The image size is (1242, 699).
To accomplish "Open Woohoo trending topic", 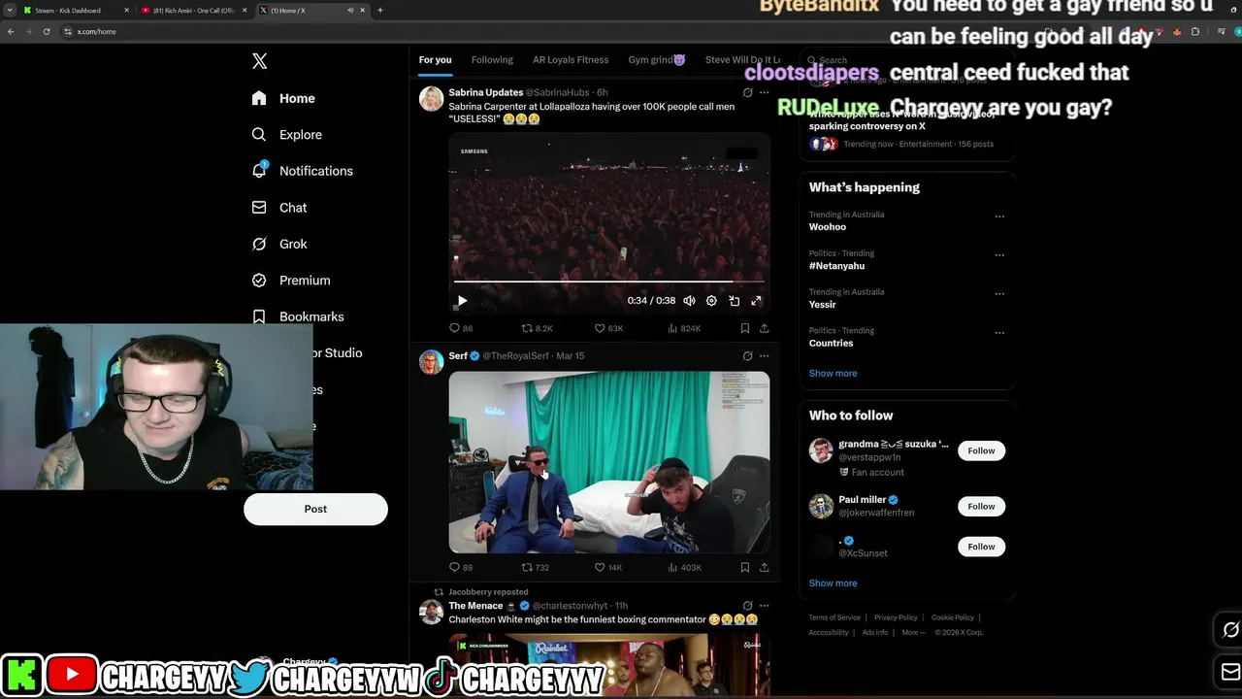I will 828,227.
